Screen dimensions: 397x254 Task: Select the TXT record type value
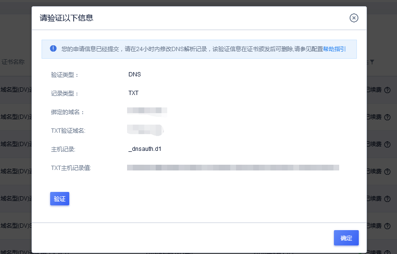coord(133,93)
